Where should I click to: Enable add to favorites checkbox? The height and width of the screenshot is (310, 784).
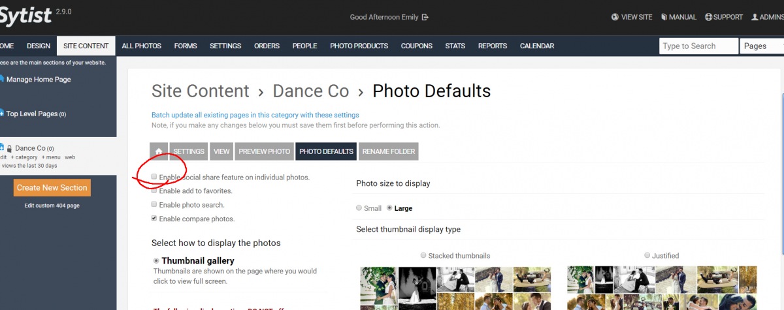pyautogui.click(x=154, y=191)
